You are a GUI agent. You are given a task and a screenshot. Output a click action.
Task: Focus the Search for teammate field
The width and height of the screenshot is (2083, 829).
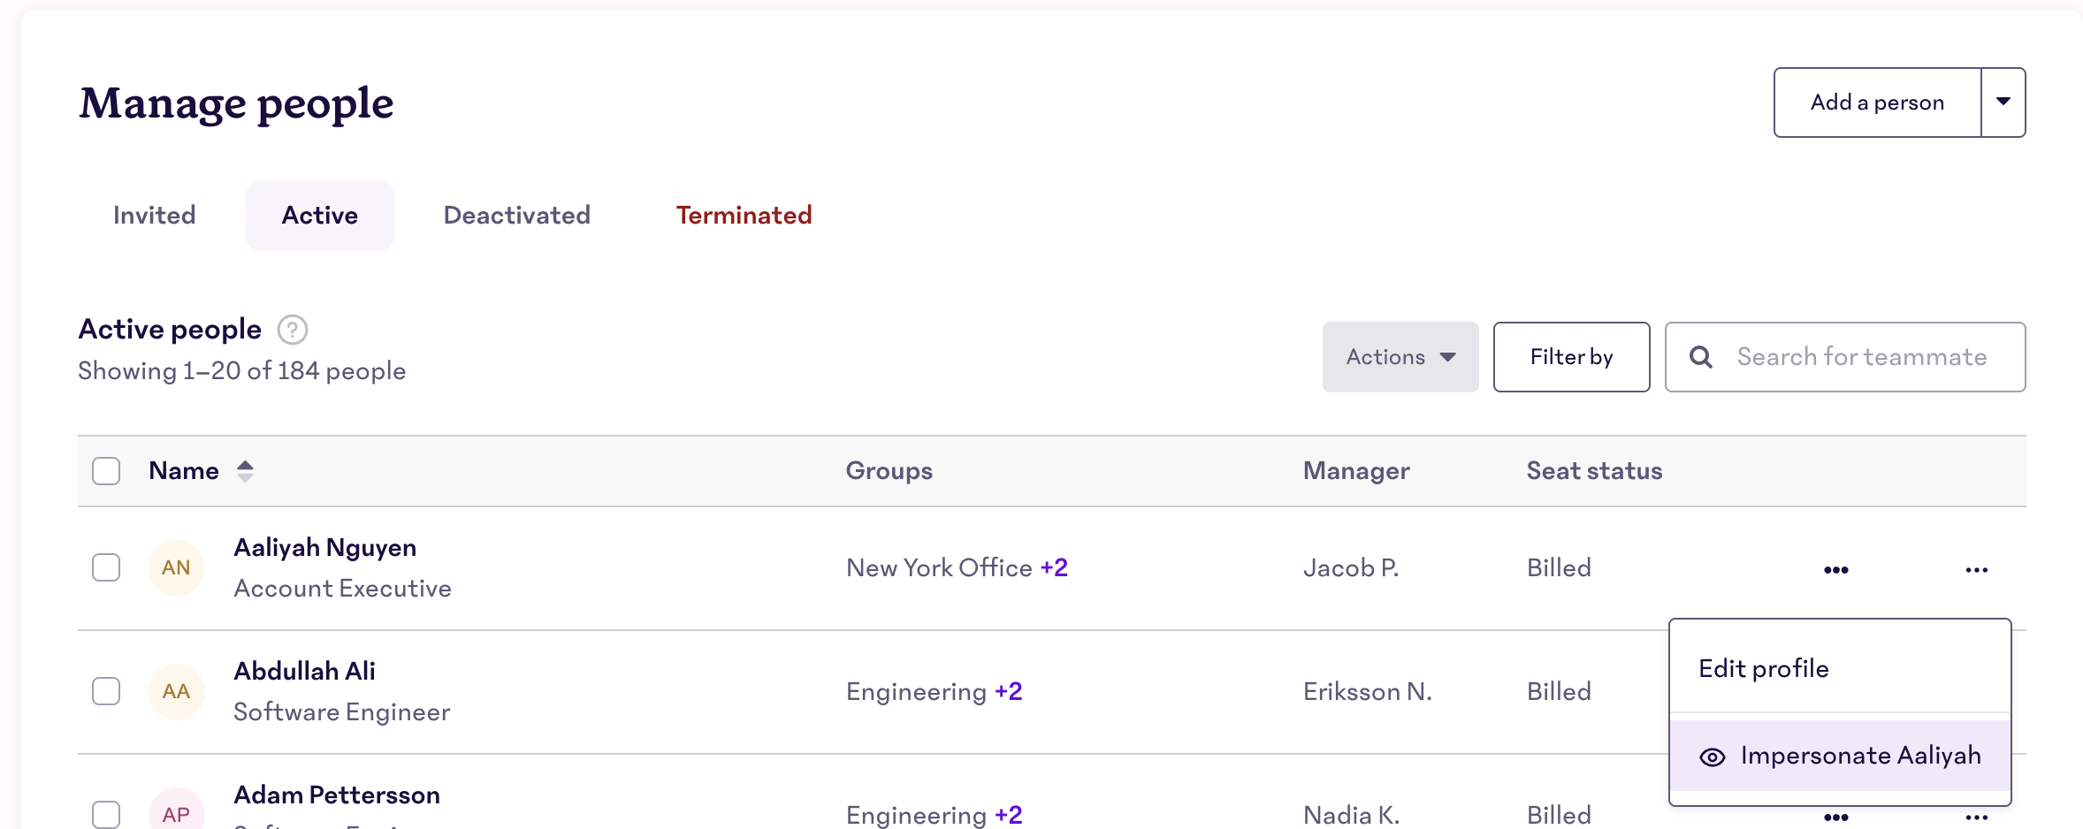[1861, 357]
